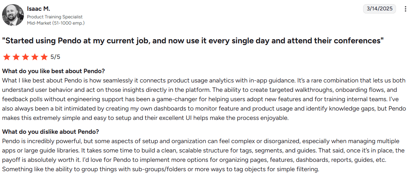Click "What do you like best about Pendo?" heading
Viewport: 413px width, 175px height.
click(53, 71)
